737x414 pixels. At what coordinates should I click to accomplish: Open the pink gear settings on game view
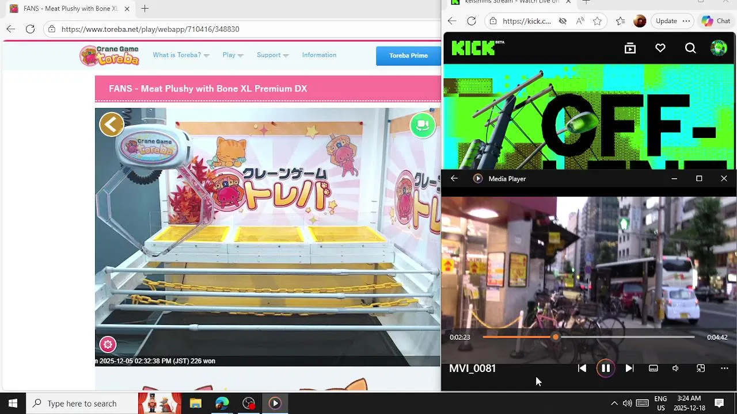[x=108, y=344]
